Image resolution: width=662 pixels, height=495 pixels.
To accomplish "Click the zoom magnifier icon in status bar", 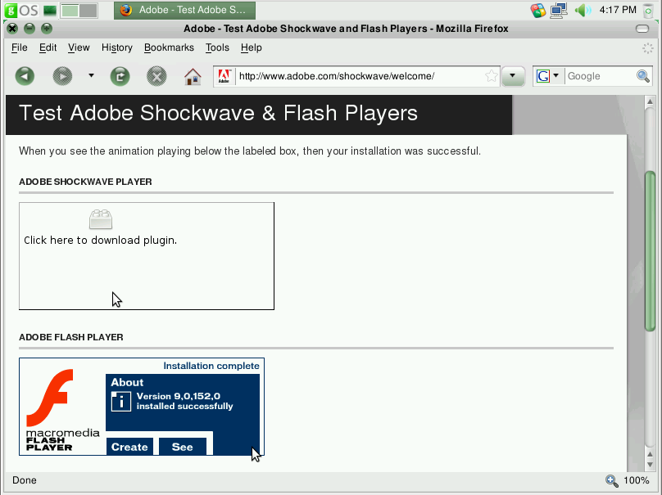I will (x=611, y=480).
